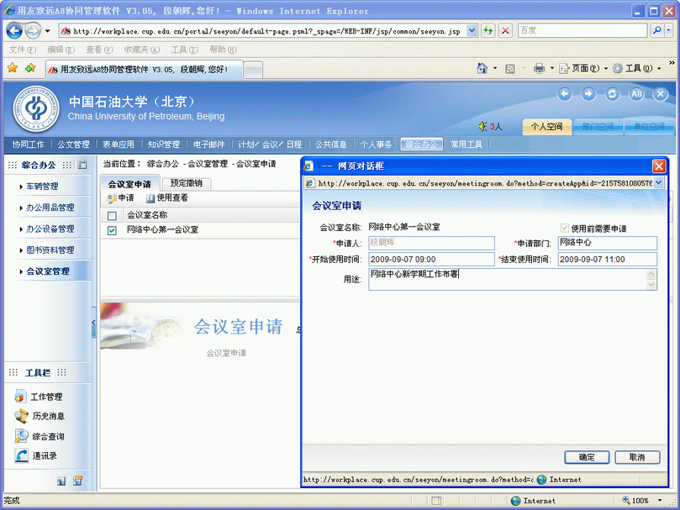The width and height of the screenshot is (680, 510).
Task: Click the 综合查询 magnifier icon
Action: coord(22,436)
